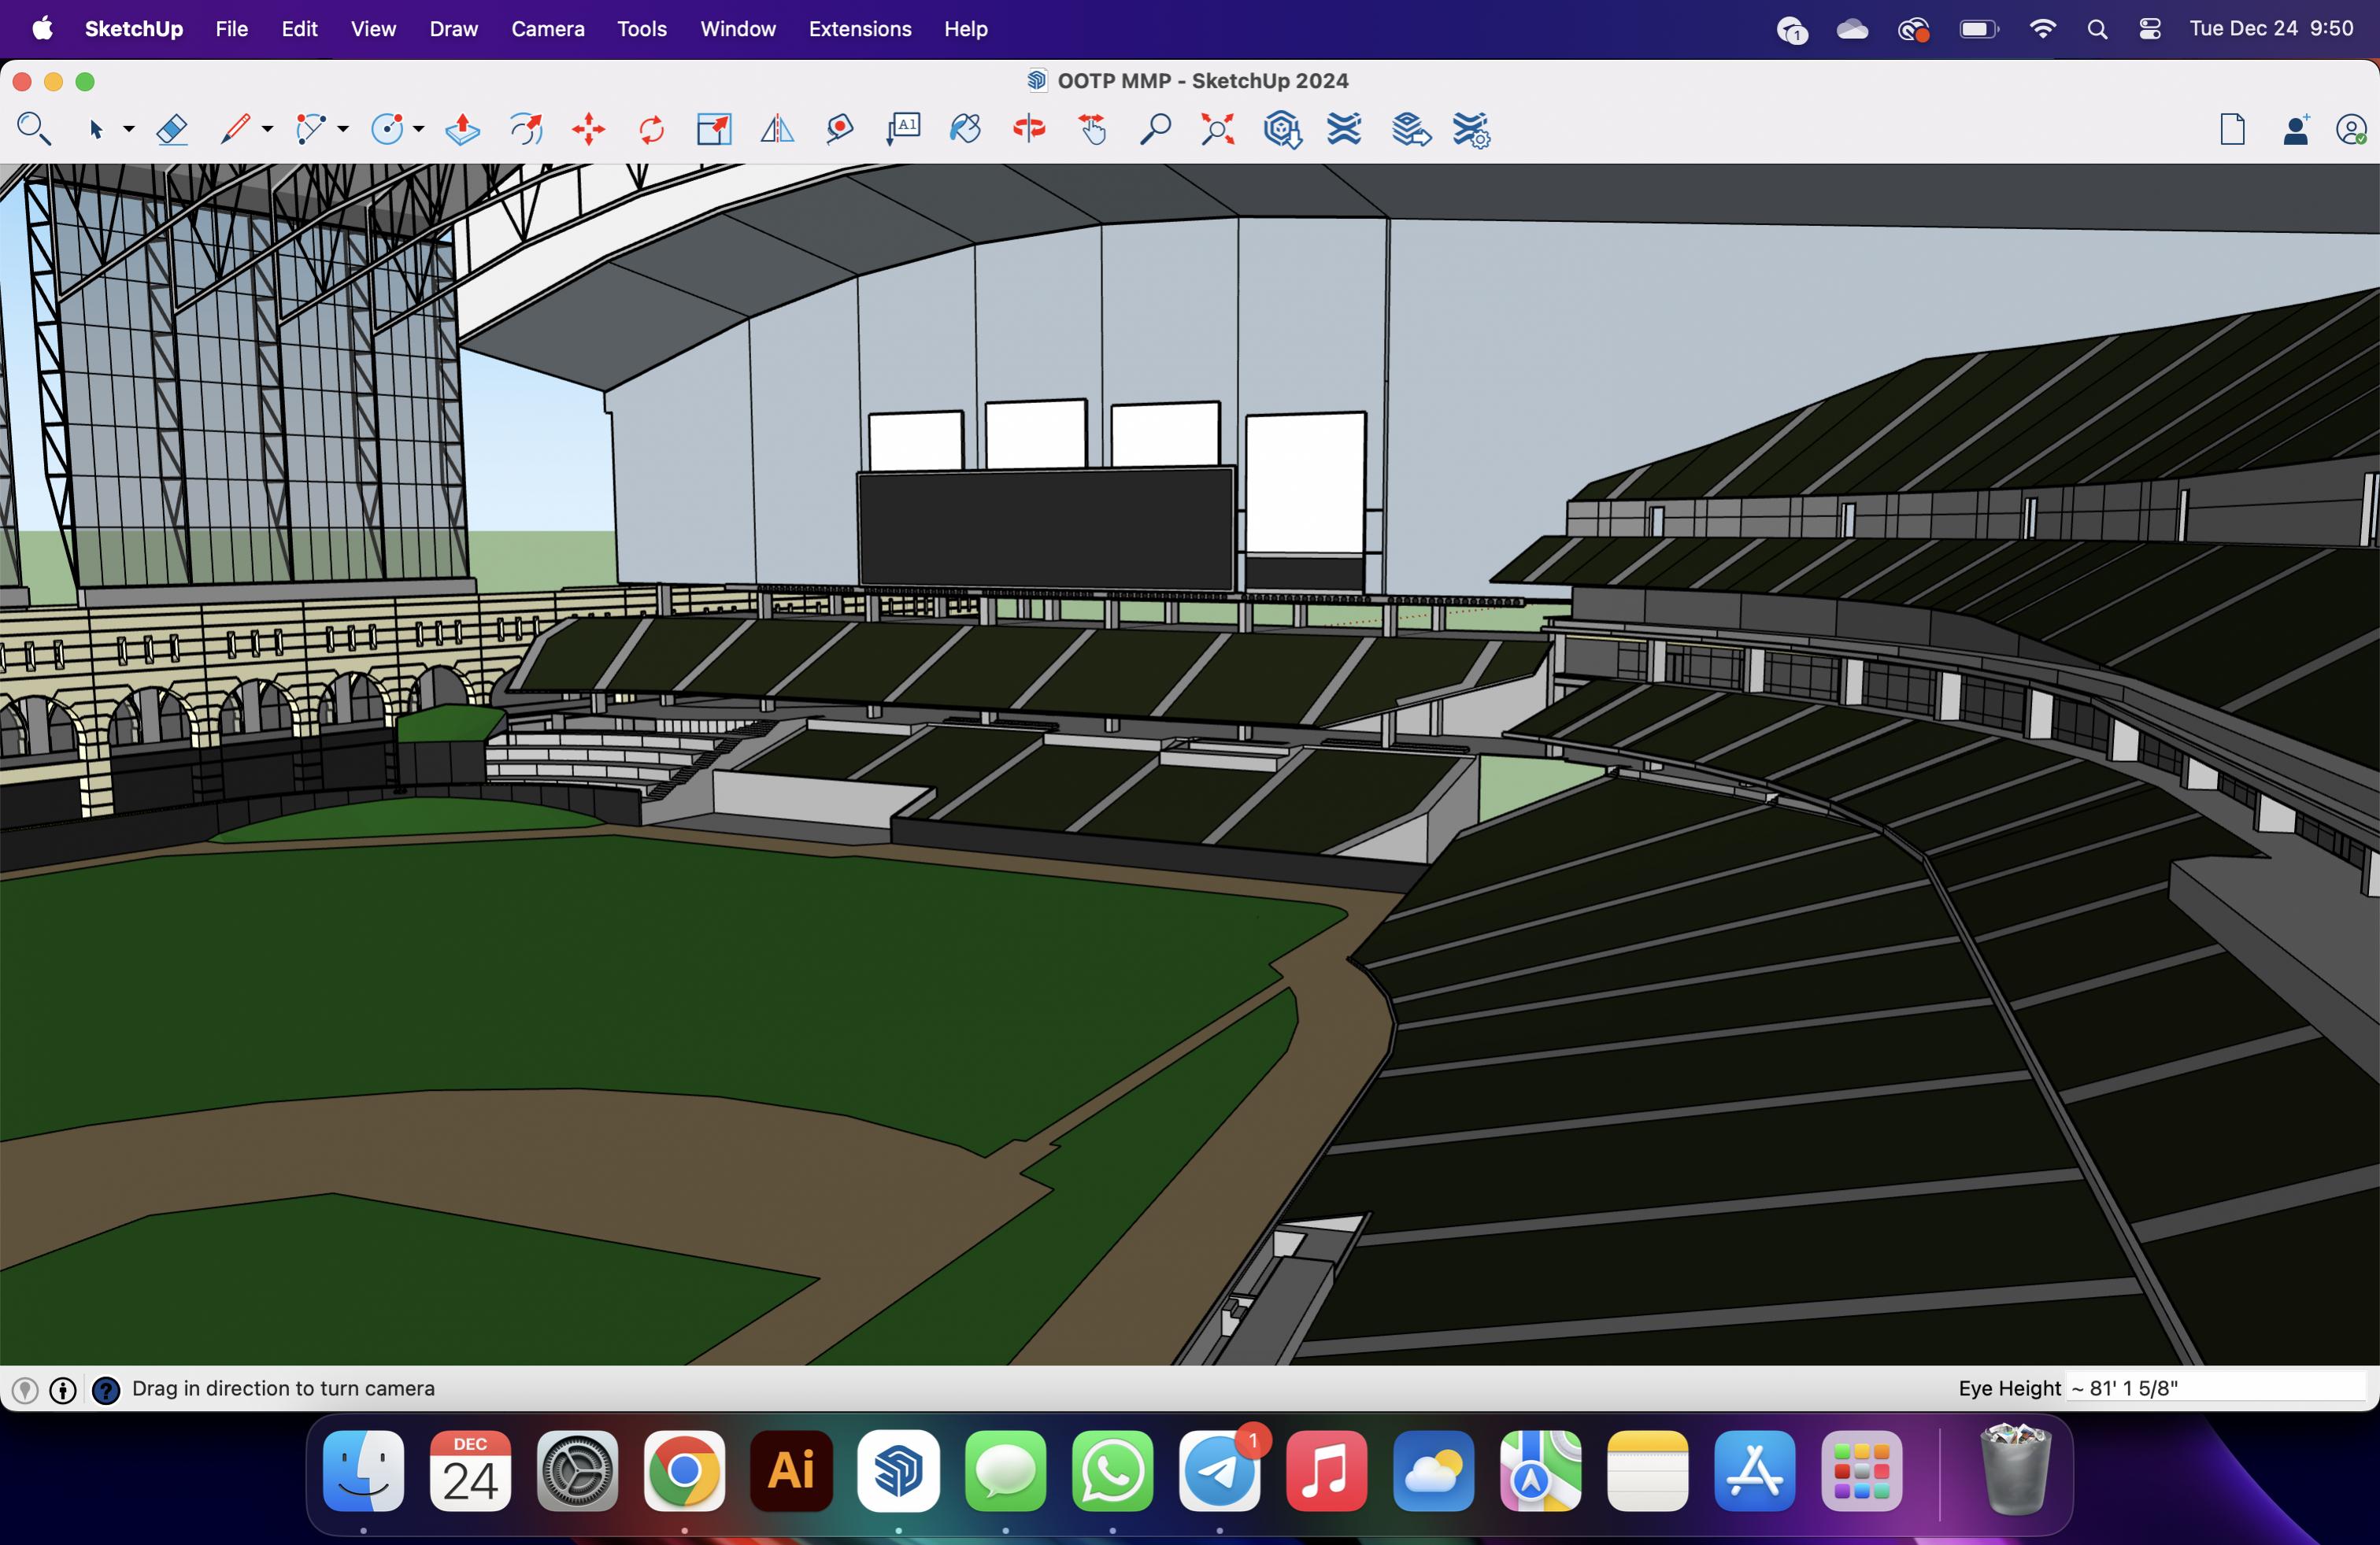Click the Add Collaborator person icon
2380x1545 pixels.
(x=2296, y=129)
